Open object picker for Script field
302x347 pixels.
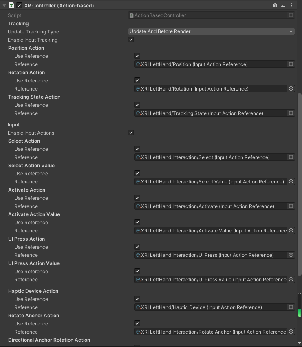[291, 15]
